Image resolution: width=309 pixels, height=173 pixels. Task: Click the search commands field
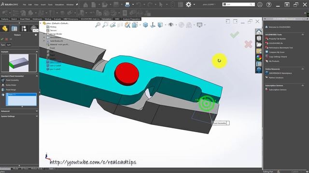pyautogui.click(x=239, y=4)
